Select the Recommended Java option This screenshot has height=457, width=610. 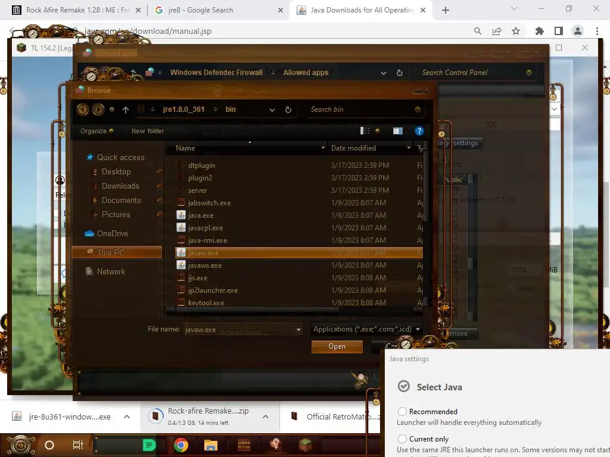click(x=402, y=411)
